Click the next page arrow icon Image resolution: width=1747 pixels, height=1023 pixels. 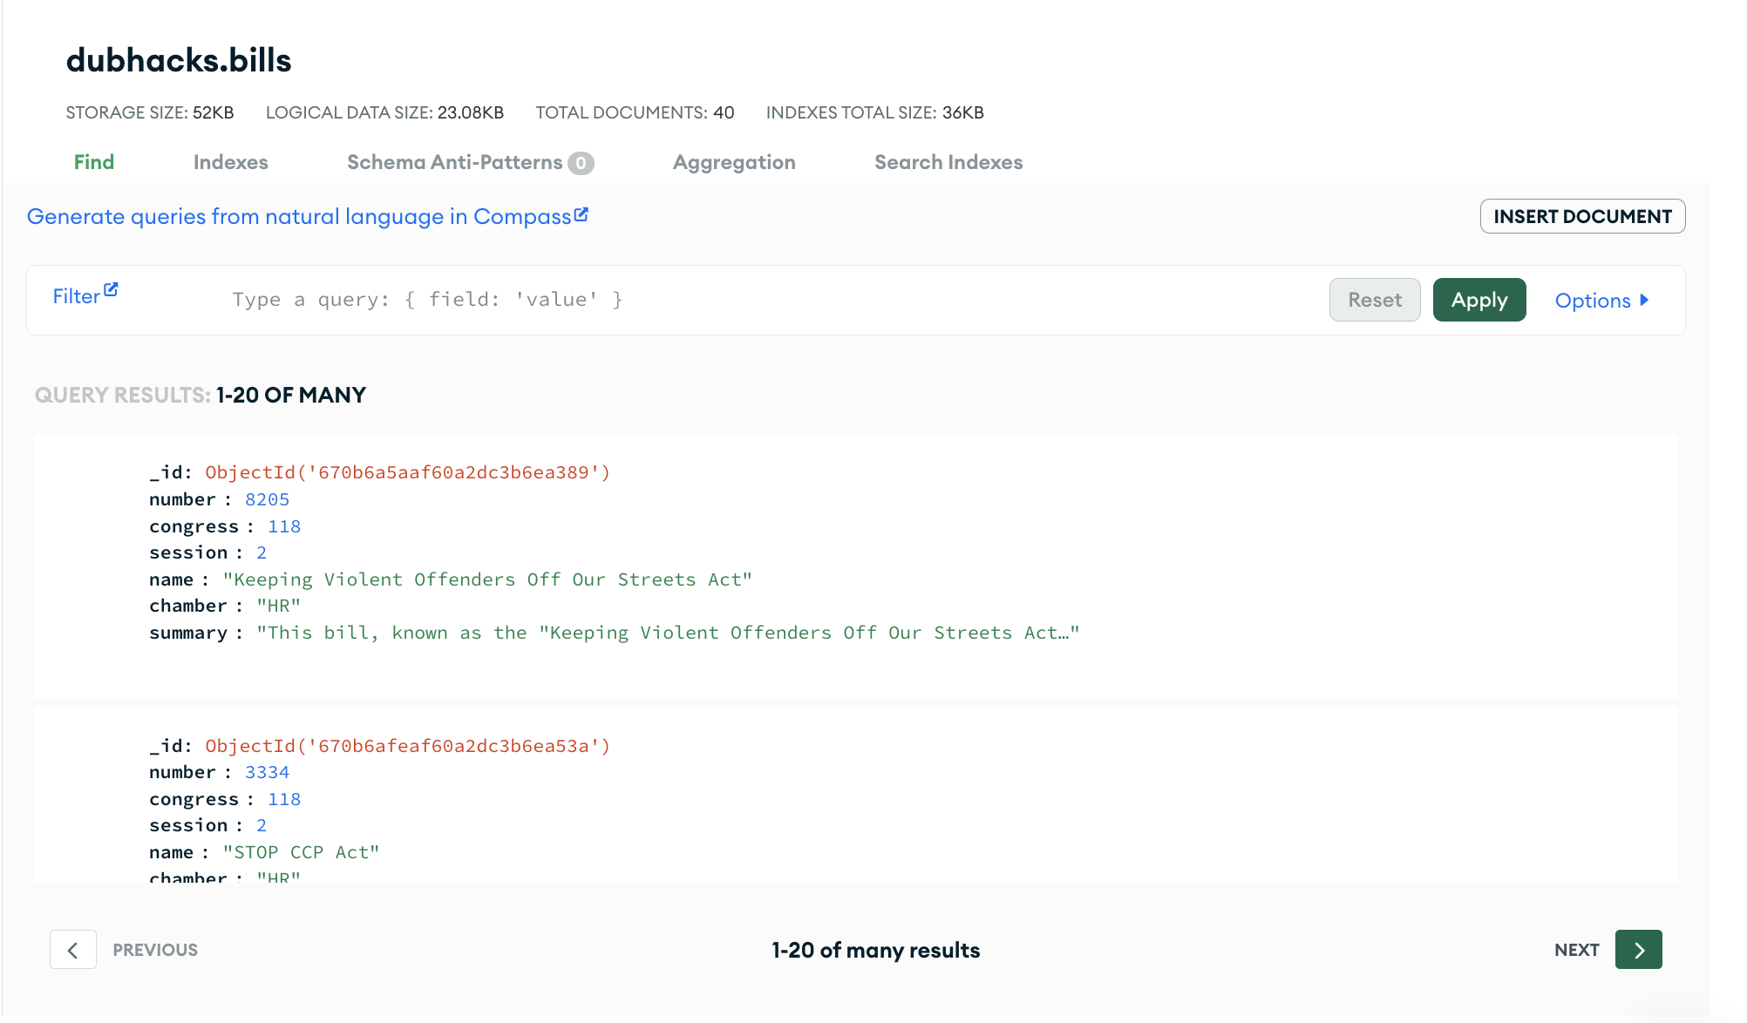(1638, 950)
